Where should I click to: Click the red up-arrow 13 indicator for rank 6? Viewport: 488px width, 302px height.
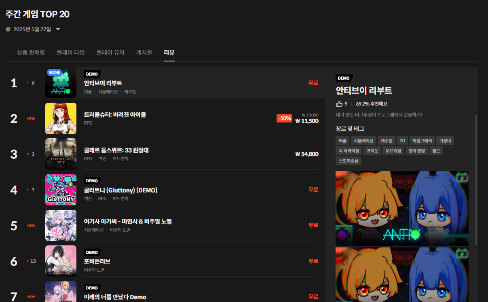click(x=31, y=261)
